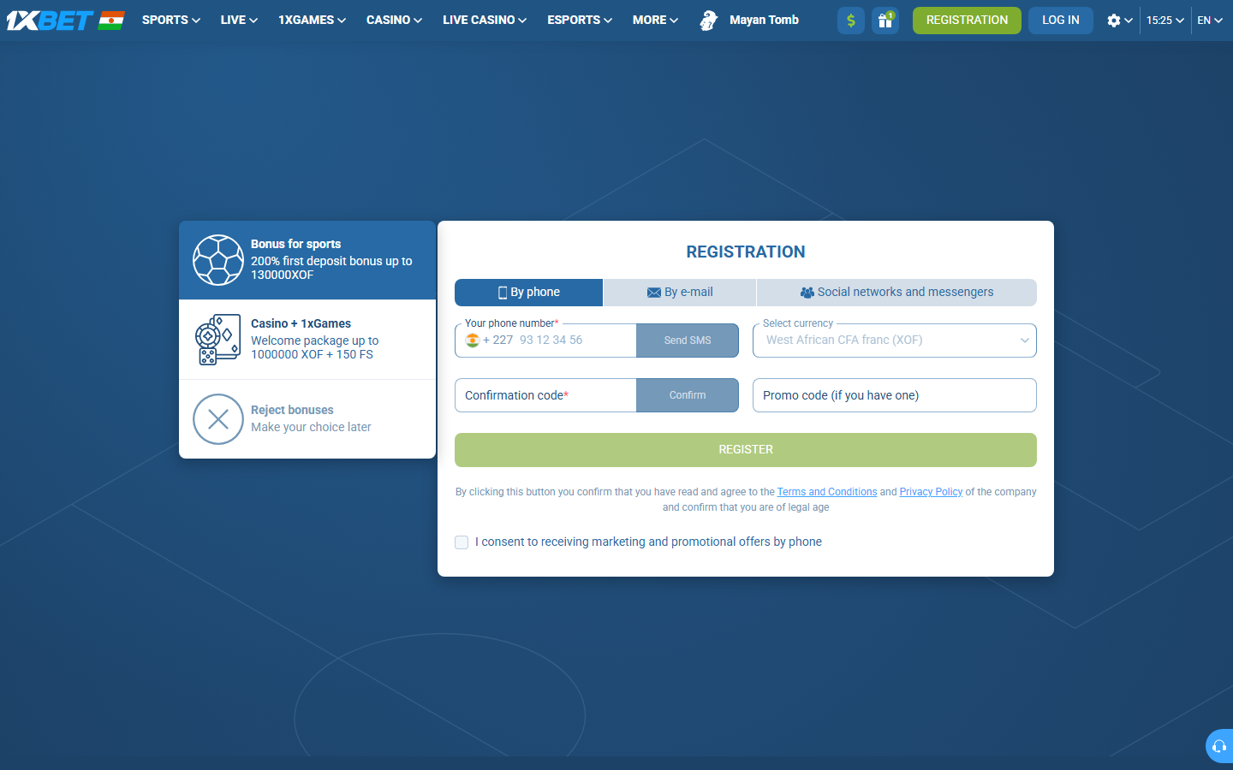Image resolution: width=1233 pixels, height=770 pixels.
Task: Click the REGISTRATION form heading
Action: coord(746,252)
